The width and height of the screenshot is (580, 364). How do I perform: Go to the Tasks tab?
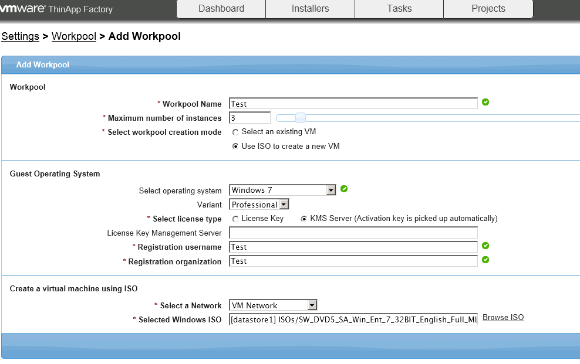tap(399, 9)
